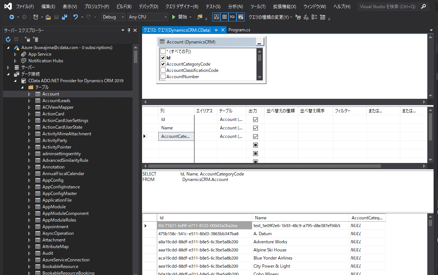
Task: Uncheck the AccountCategoryCode column checkbox
Action: click(x=163, y=64)
